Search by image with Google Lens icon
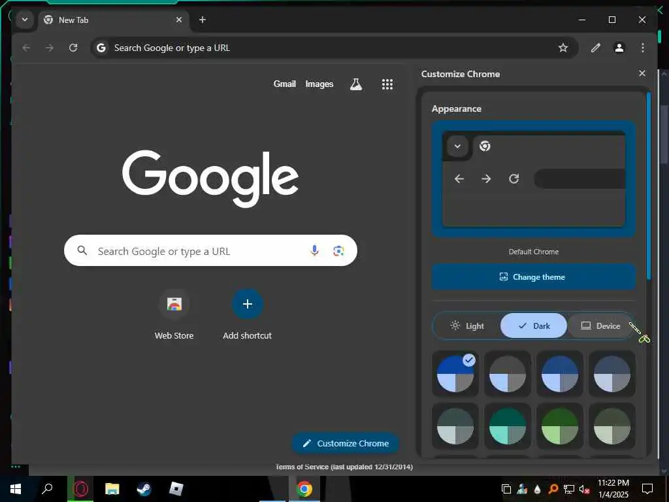 338,251
